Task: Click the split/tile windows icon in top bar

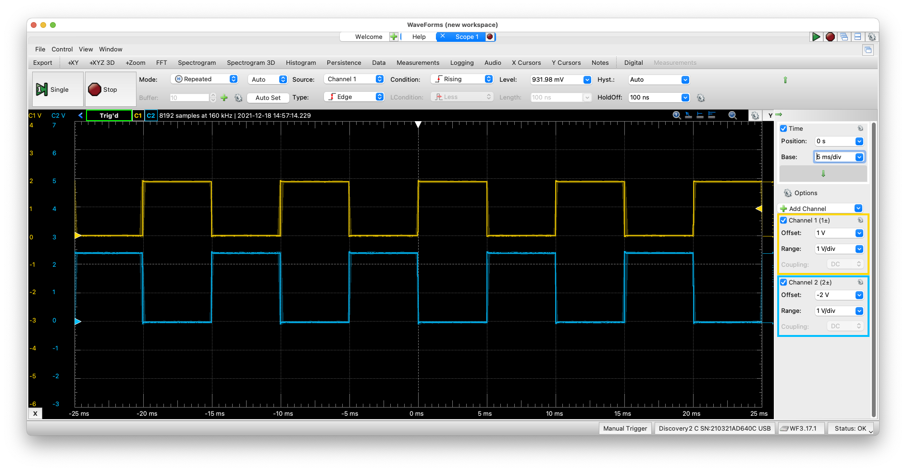Action: pyautogui.click(x=857, y=37)
